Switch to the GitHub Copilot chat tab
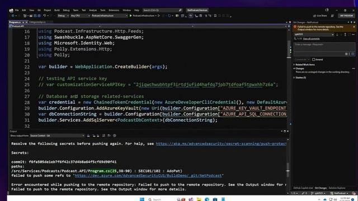This screenshot has width=358, height=201. 303,188
